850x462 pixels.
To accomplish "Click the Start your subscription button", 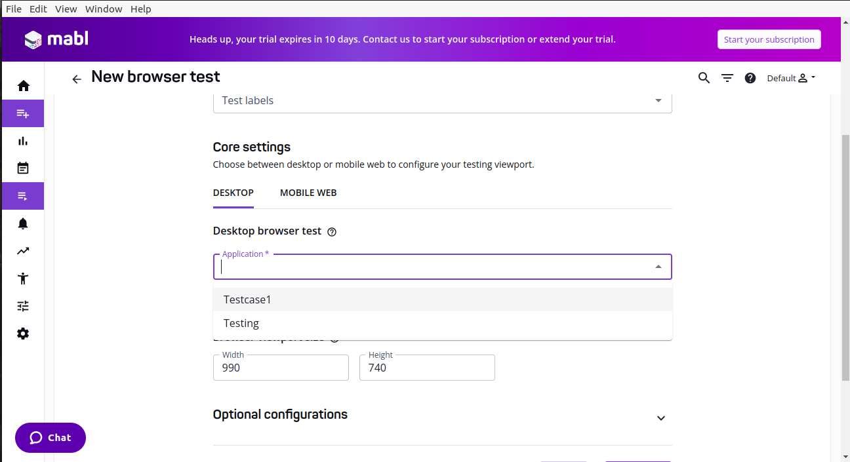I will tap(769, 39).
